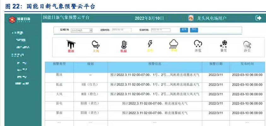Click the 2022年3月10日 header date
Viewport: 266px width, 126px height.
pyautogui.click(x=150, y=18)
